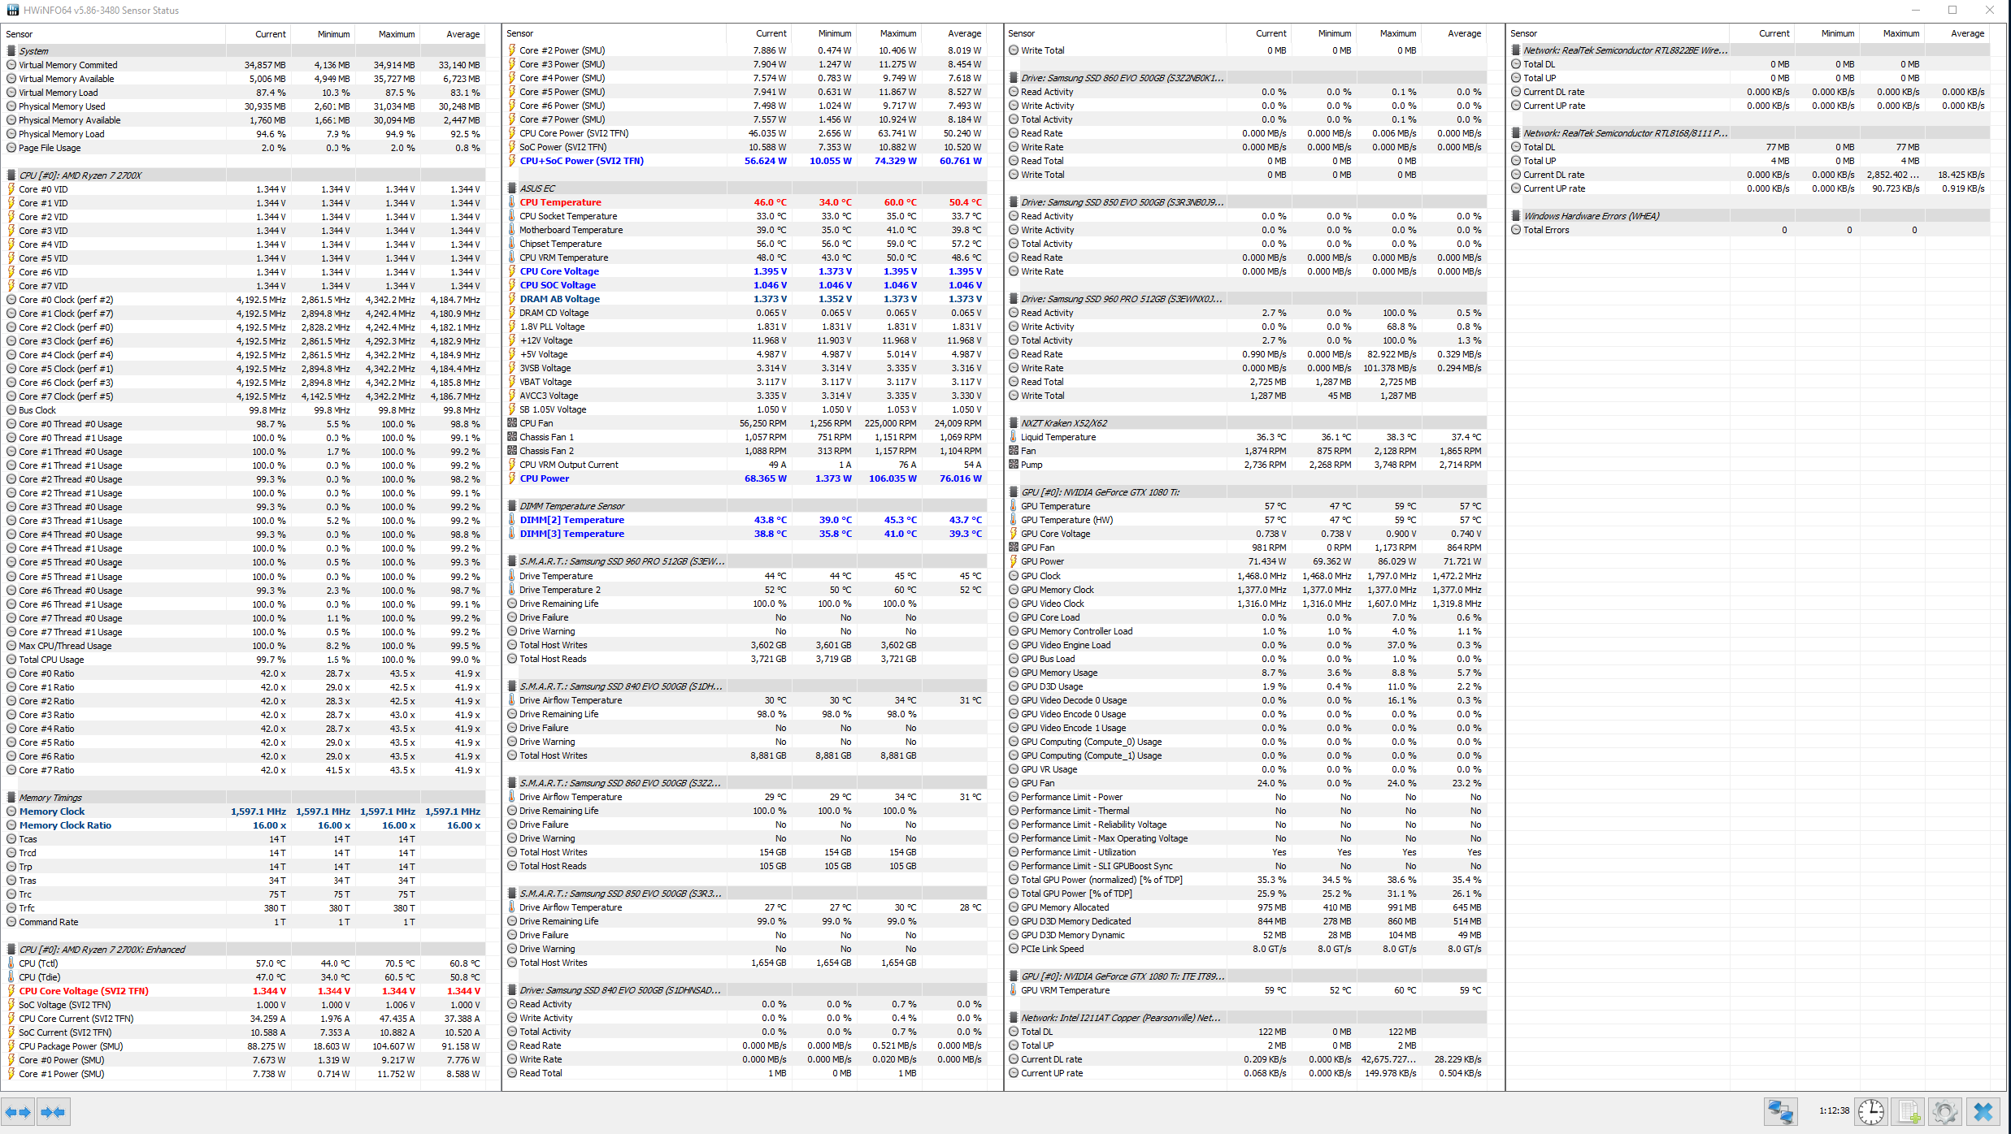Viewport: 2011px width, 1134px height.
Task: Click the CPU+SoC Power (SVI2 TFN) row
Action: pos(581,161)
